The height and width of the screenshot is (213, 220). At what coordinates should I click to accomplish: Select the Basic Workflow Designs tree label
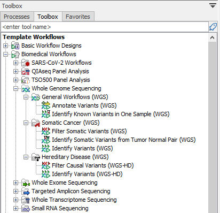click(x=51, y=45)
